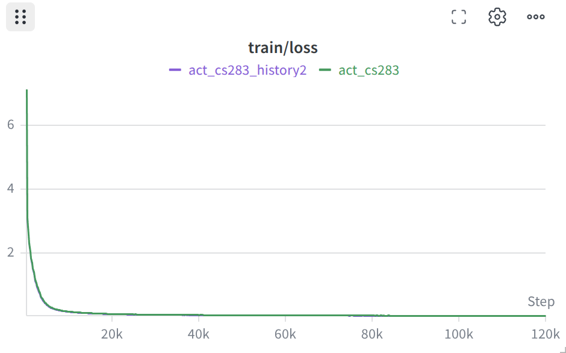Click the purple act_cs283_history2 legend line swatch
The width and height of the screenshot is (566, 353).
pos(175,70)
